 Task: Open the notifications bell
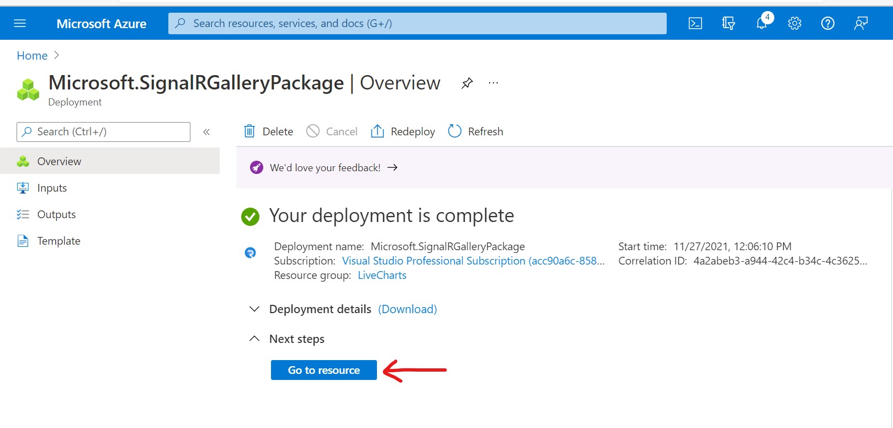(762, 23)
